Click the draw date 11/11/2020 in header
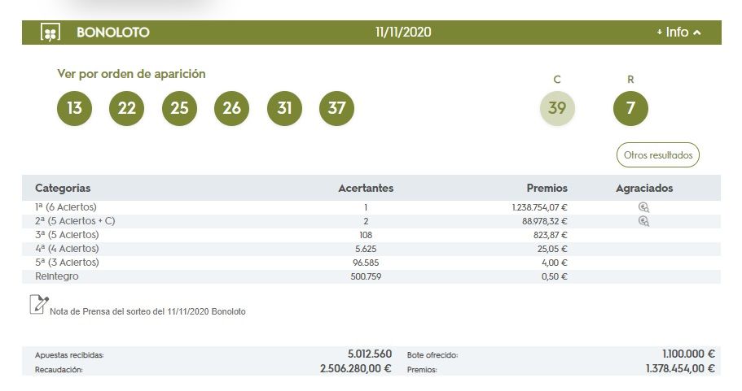The height and width of the screenshot is (391, 742). 403,33
